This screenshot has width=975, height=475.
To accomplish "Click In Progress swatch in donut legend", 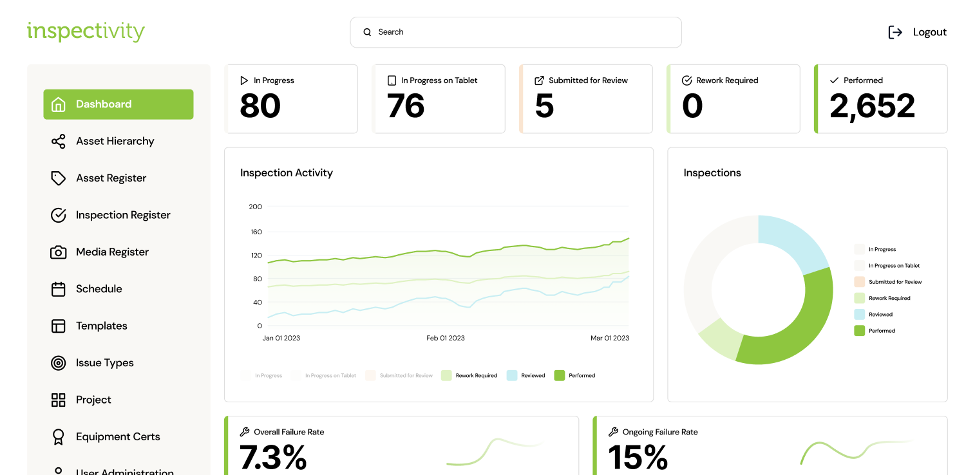I will pos(859,249).
